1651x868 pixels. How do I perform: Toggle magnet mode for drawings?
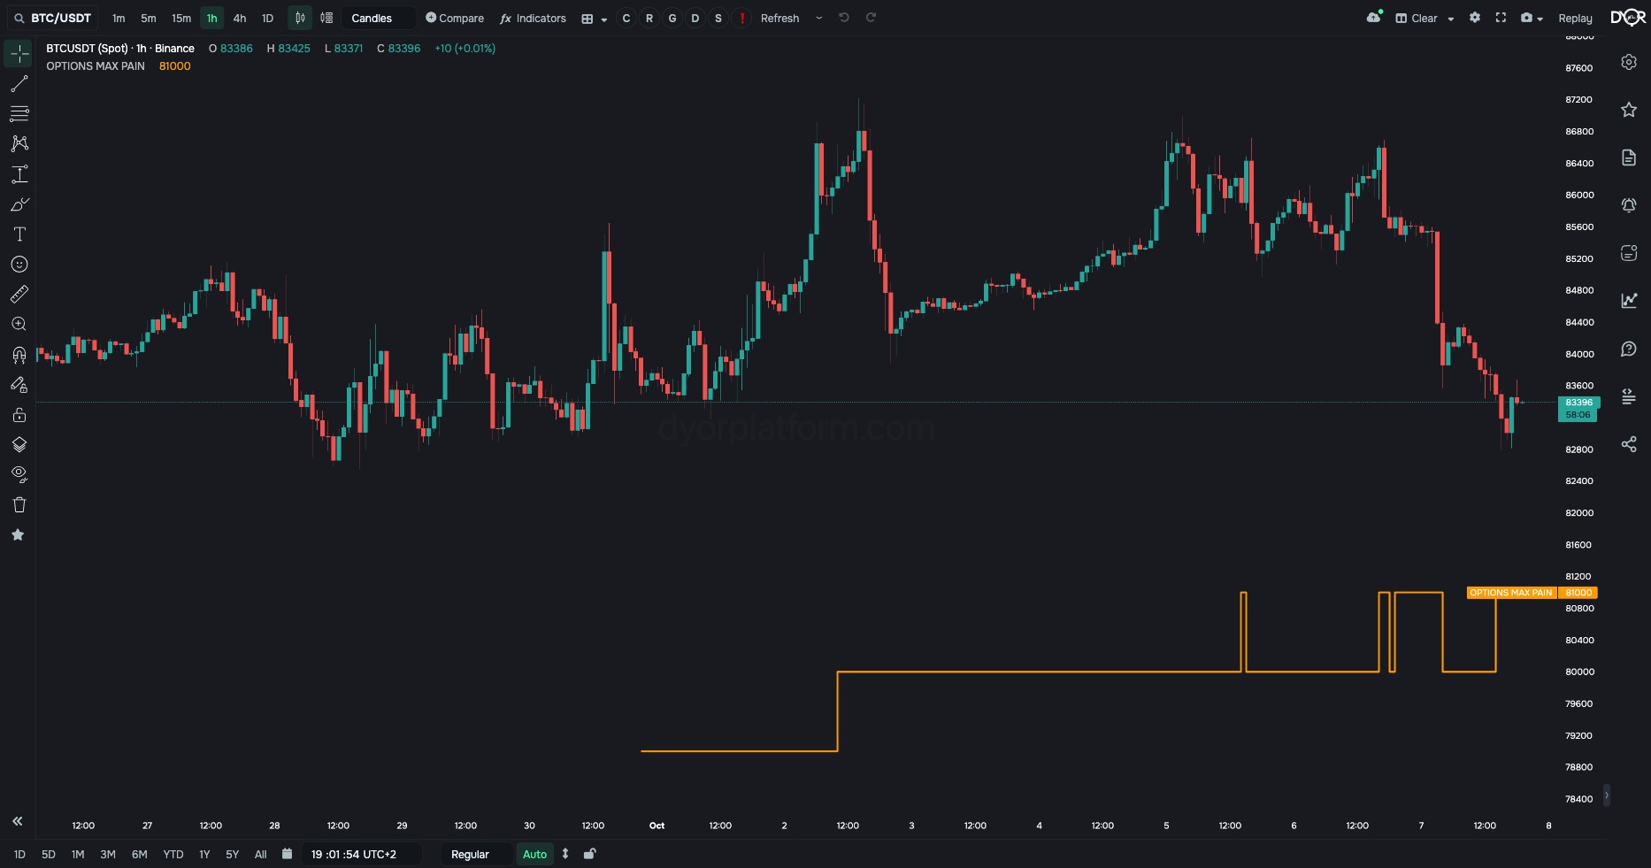point(19,355)
